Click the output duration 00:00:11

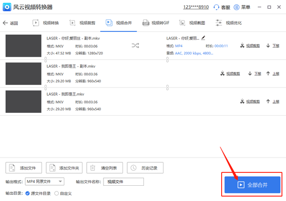point(221,46)
